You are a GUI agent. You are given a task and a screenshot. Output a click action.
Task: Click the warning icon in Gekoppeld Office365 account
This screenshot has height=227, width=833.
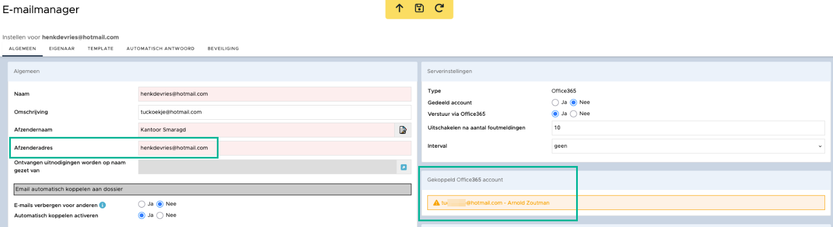437,202
